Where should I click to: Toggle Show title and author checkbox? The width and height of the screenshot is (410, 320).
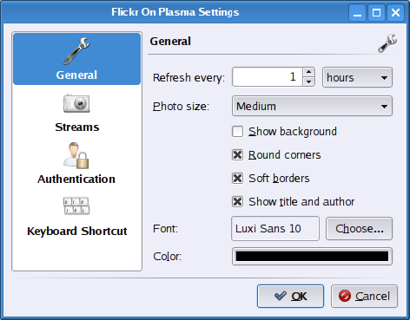point(237,202)
